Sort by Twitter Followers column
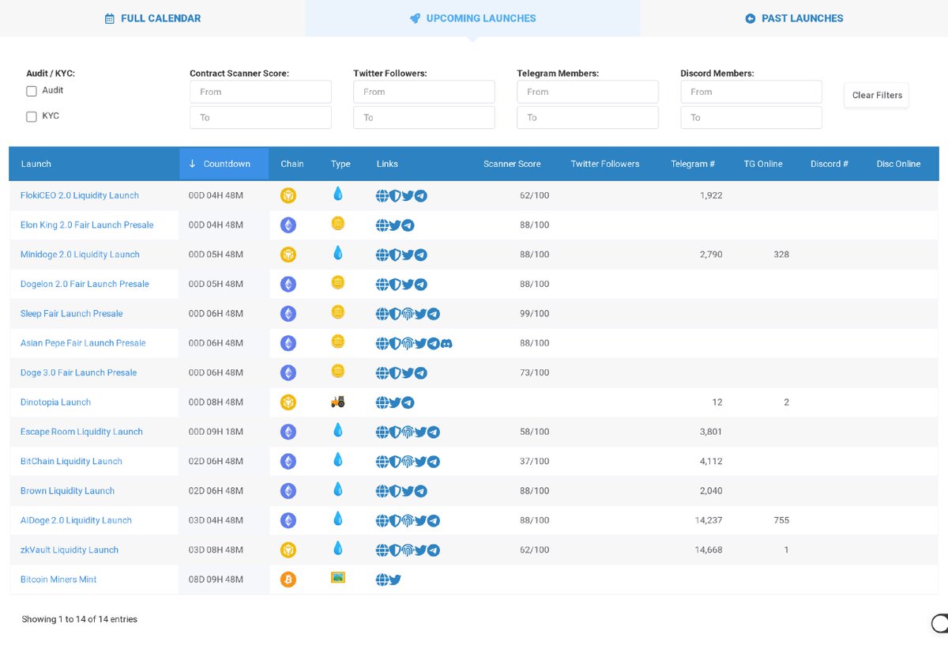This screenshot has width=948, height=646. pyautogui.click(x=605, y=164)
